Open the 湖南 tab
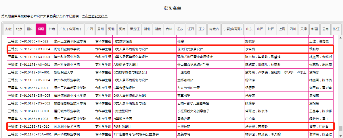Viewport: 343px width, 138px height. (158, 29)
